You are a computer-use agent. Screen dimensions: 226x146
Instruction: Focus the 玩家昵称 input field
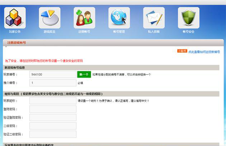53,101
